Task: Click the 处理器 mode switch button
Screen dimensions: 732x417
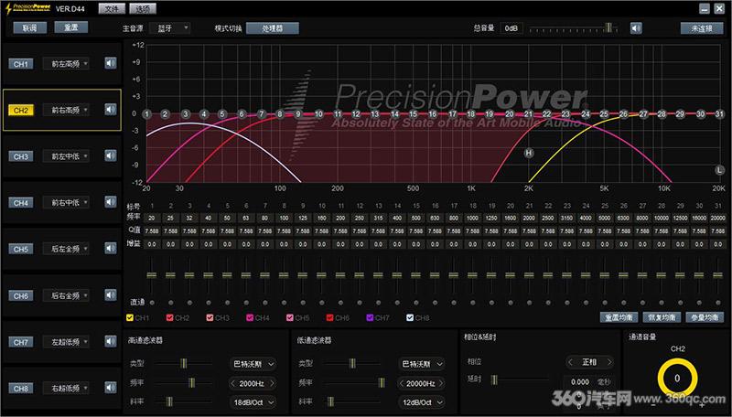Action: [272, 28]
